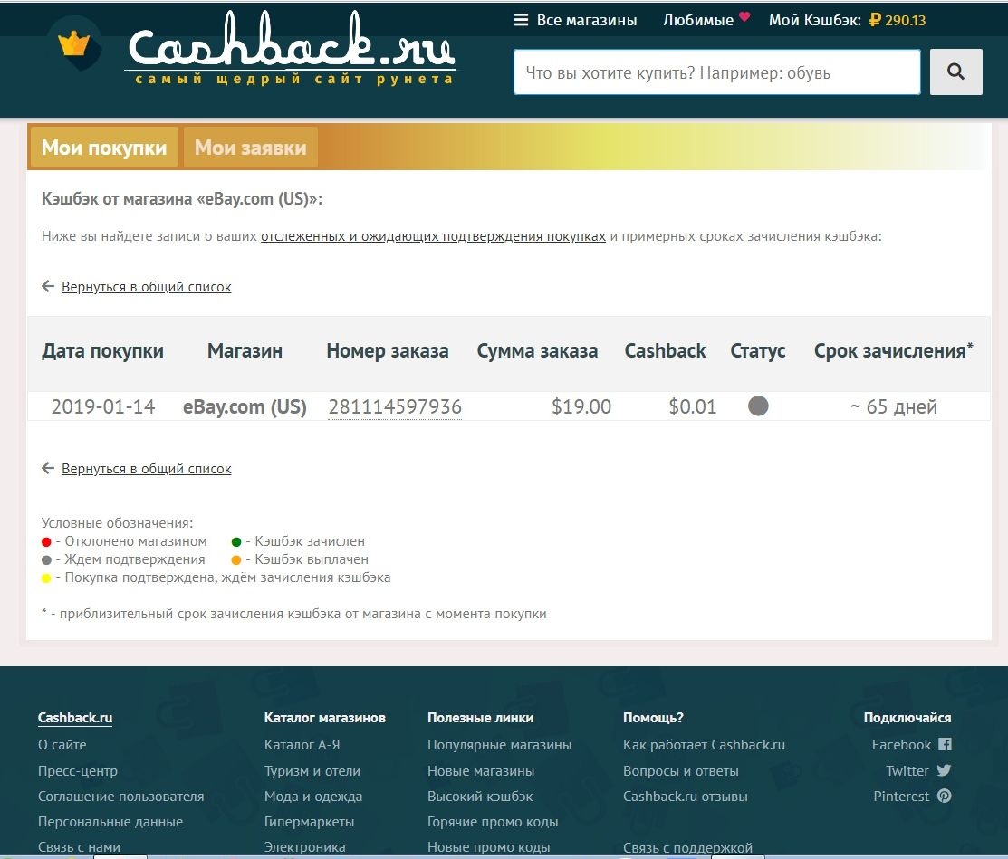Click the Сумма заказа column header

pyautogui.click(x=537, y=351)
